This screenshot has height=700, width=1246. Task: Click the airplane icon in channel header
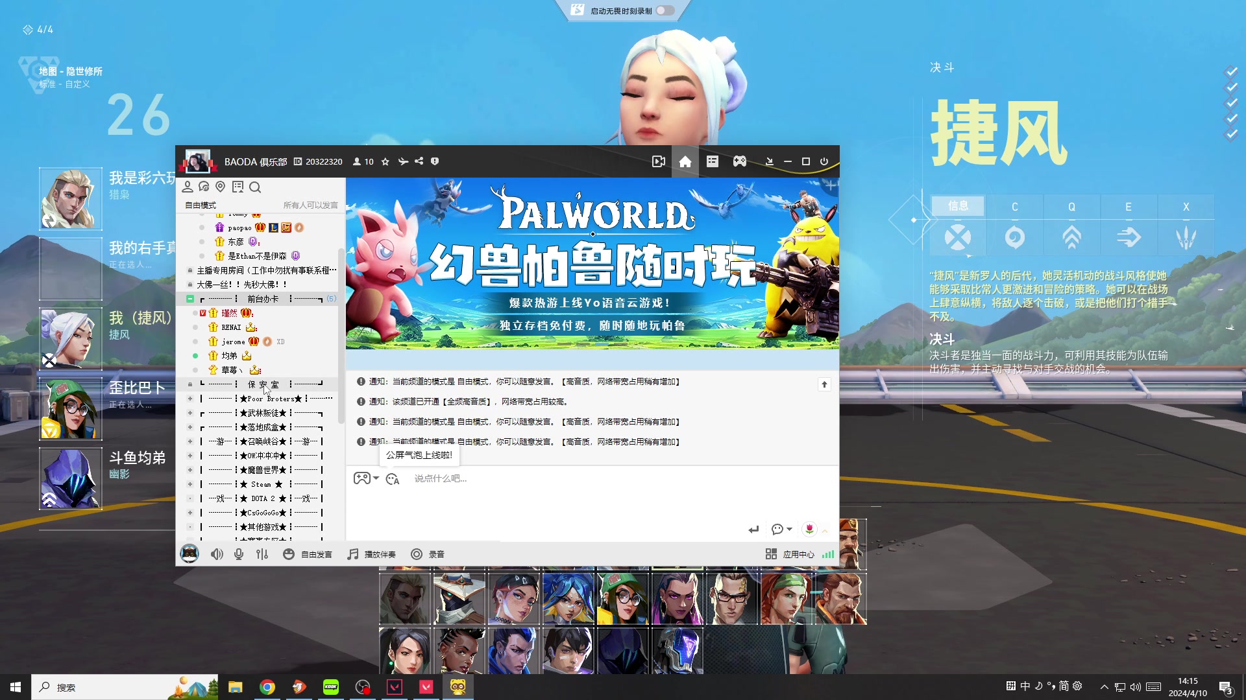click(x=403, y=161)
